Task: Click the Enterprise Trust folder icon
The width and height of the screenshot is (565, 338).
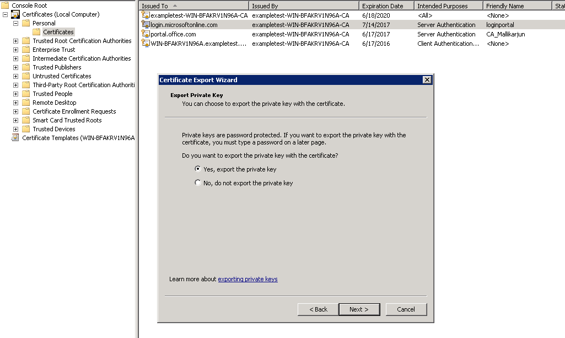Action: point(26,50)
